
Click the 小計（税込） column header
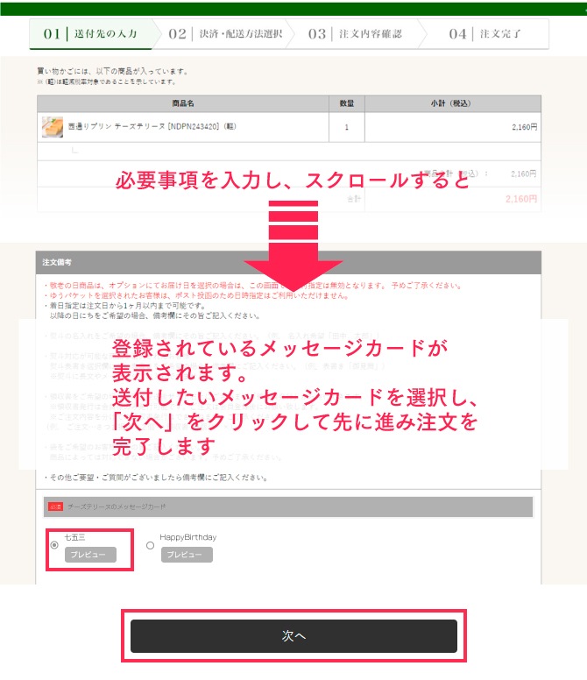pos(452,103)
